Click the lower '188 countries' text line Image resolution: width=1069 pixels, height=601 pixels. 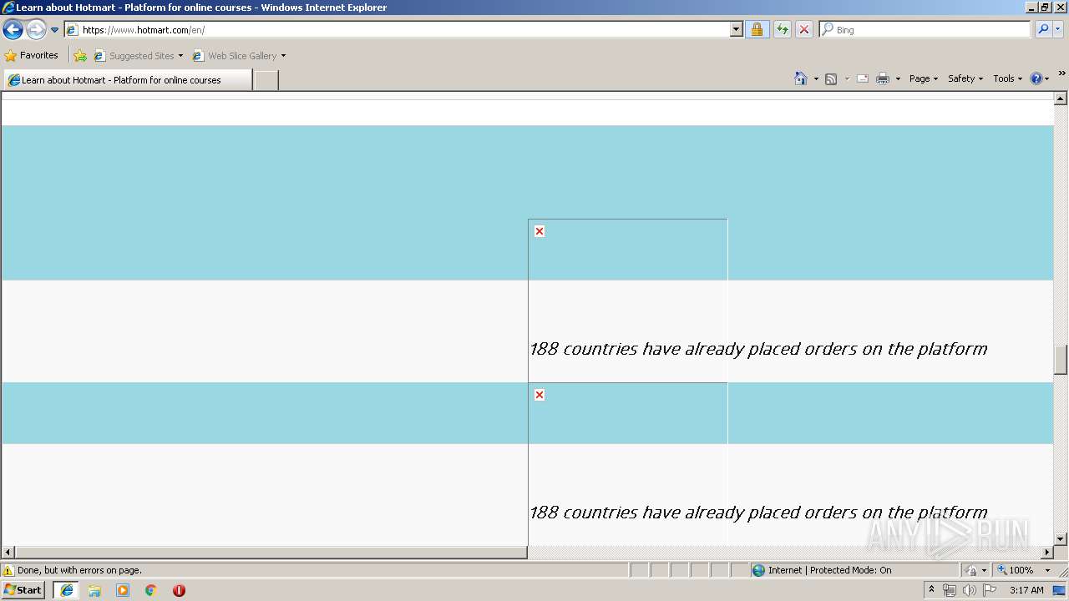(758, 513)
